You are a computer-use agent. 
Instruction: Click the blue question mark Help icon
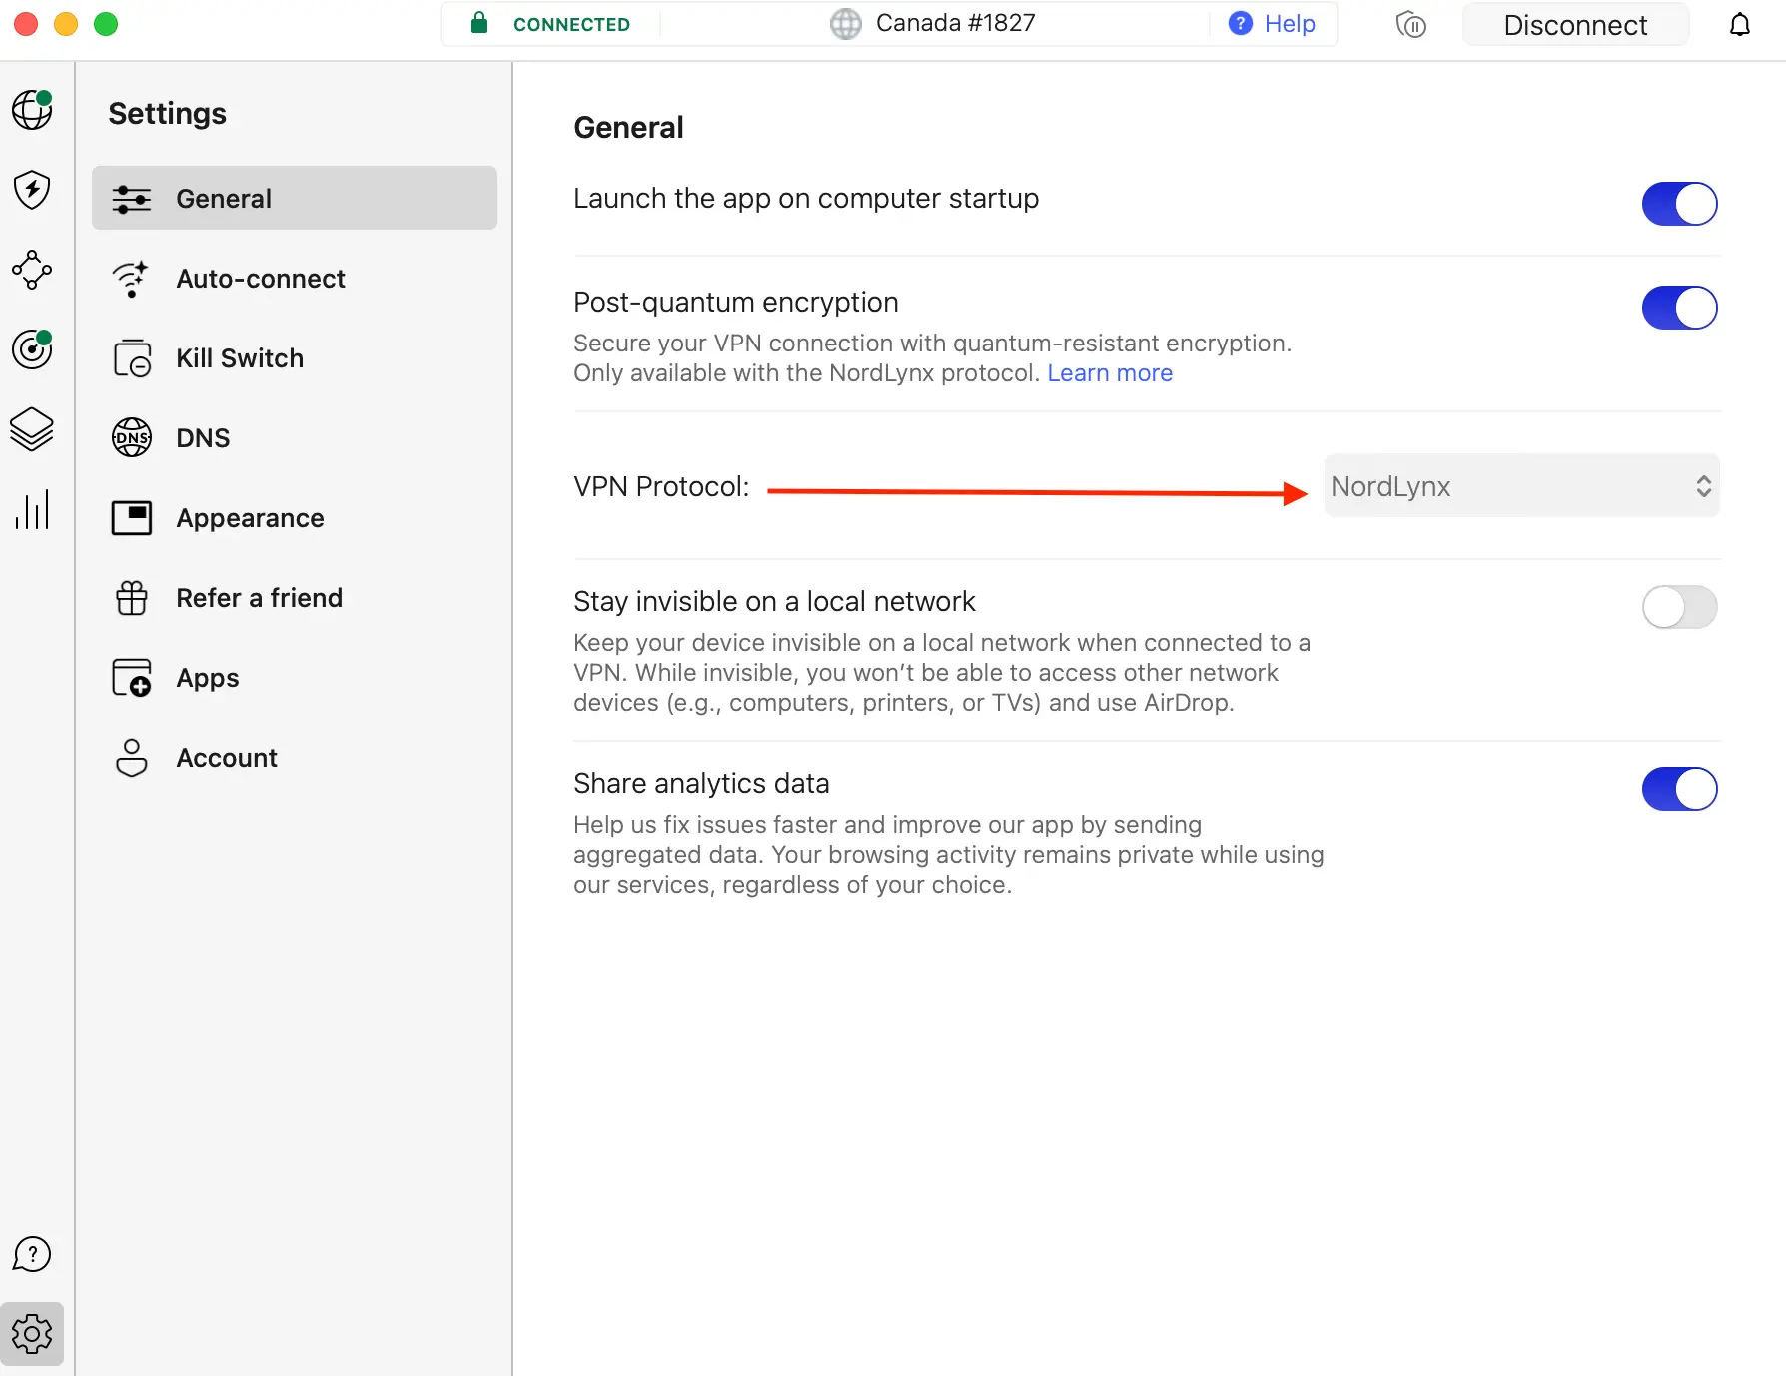pyautogui.click(x=1241, y=23)
